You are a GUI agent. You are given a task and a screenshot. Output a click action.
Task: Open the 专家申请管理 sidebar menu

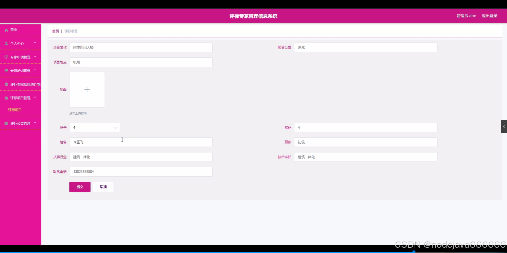(21, 57)
